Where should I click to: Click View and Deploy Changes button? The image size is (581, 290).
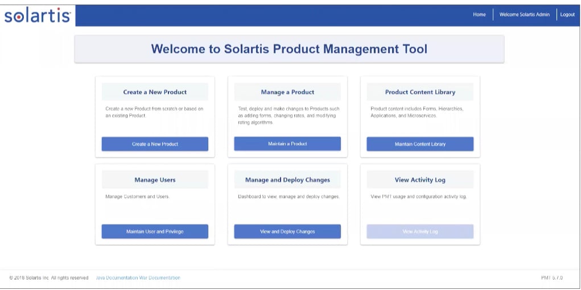(x=287, y=231)
